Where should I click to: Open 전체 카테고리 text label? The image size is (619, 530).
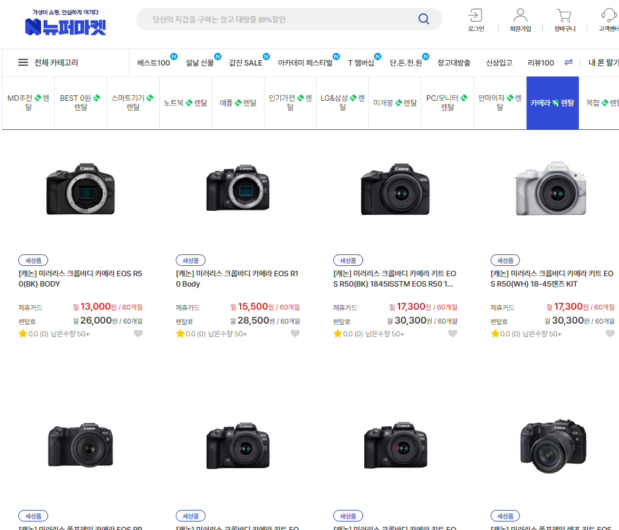click(56, 63)
